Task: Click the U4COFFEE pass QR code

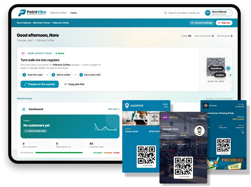Action: [x=146, y=156]
